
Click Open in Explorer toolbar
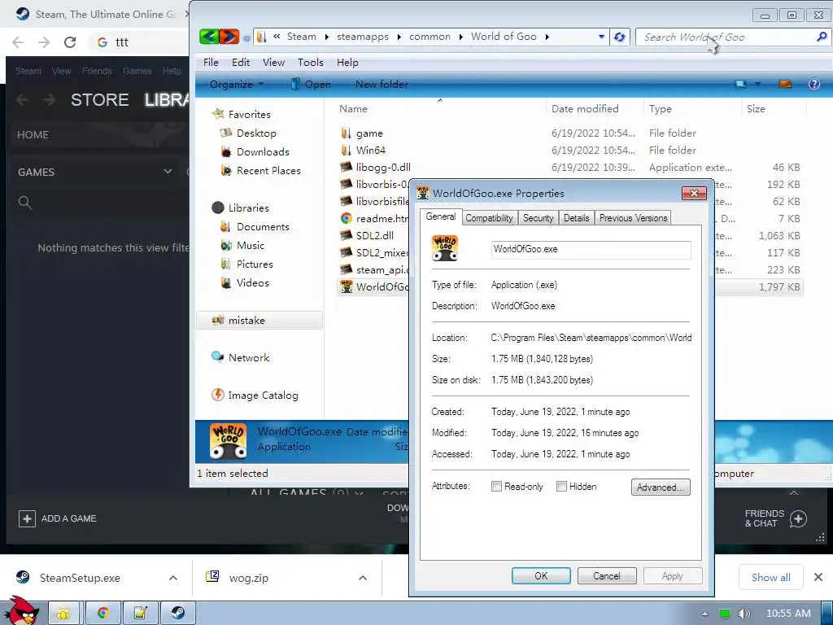click(x=311, y=84)
